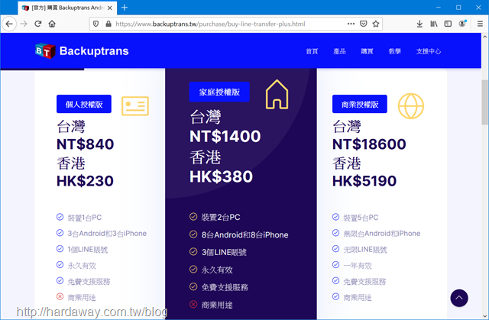Click the HK$5190 price text

click(x=364, y=181)
